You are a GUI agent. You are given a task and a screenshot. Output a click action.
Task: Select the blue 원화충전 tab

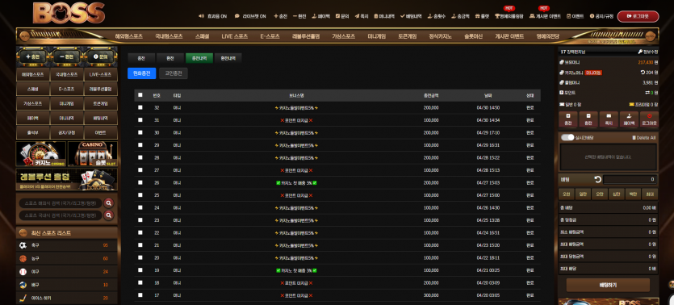(142, 73)
